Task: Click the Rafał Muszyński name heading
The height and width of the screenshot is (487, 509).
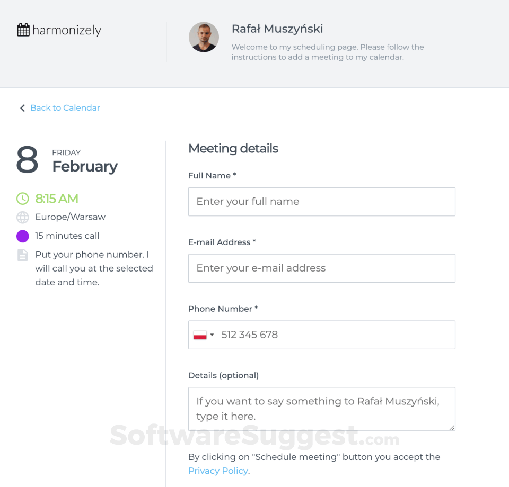Action: [277, 29]
